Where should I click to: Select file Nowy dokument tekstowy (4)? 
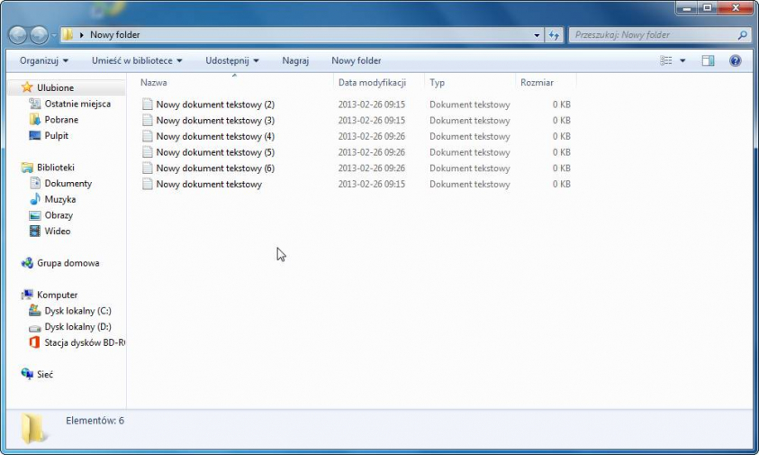tap(214, 136)
